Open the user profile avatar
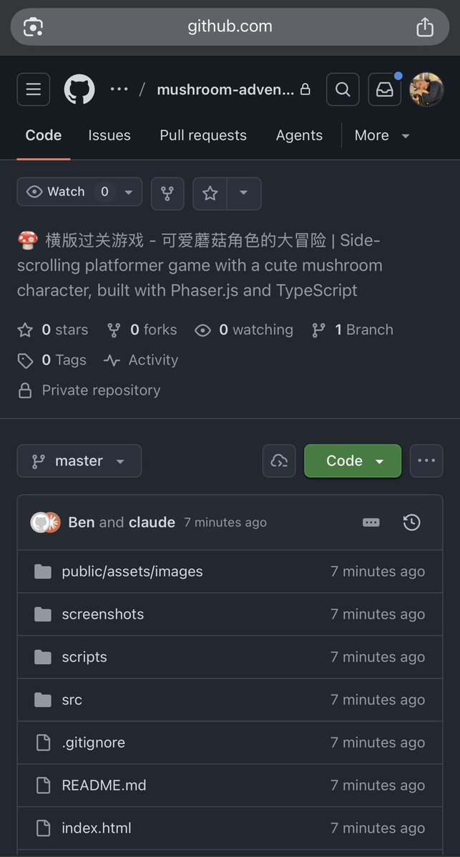The image size is (460, 857). pyautogui.click(x=426, y=89)
